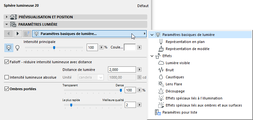The height and width of the screenshot is (120, 253).
Task: Click the Lens Flare icon
Action: [x=161, y=84]
